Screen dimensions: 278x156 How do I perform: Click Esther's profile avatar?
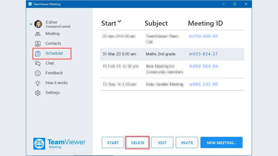point(38,24)
